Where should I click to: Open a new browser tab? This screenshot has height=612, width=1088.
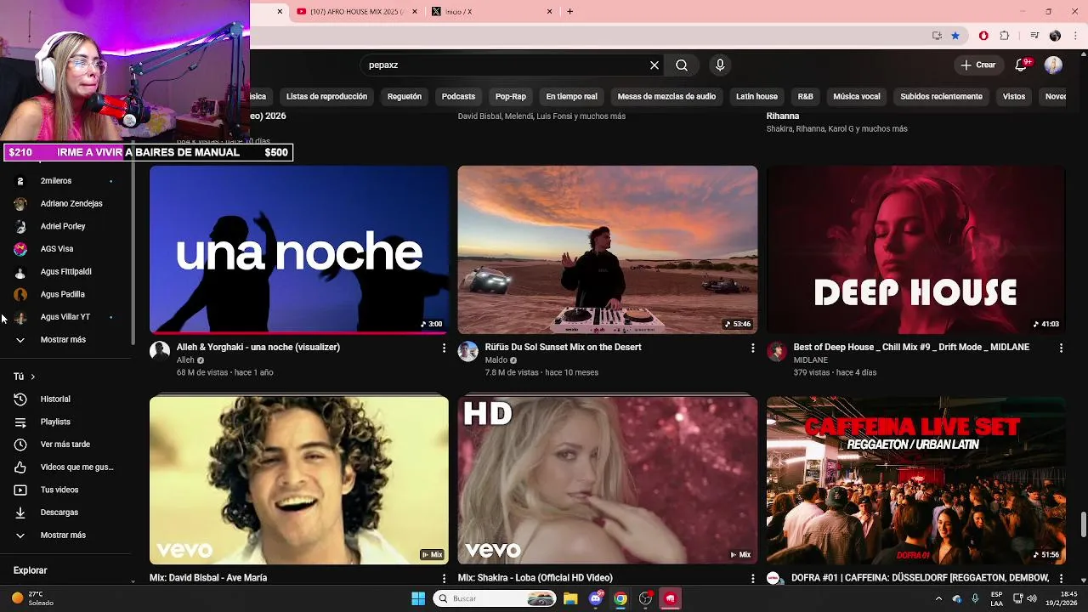point(569,11)
